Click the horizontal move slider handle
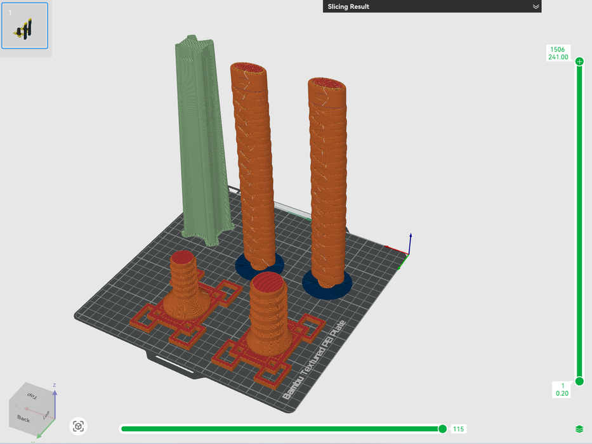Viewport: 592px width, 444px height. tap(442, 429)
